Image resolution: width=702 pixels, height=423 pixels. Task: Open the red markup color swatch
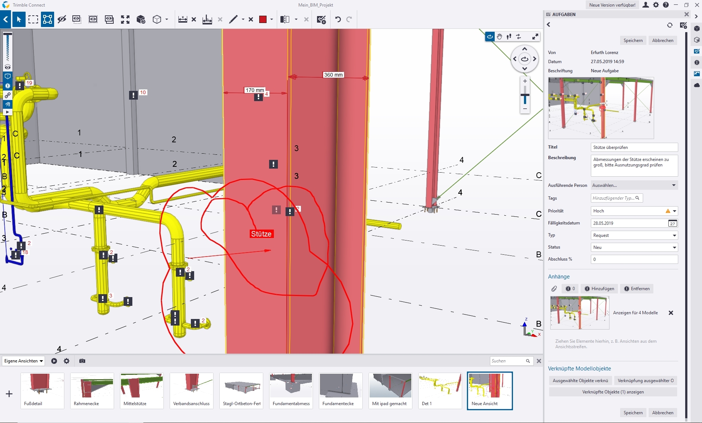point(263,19)
